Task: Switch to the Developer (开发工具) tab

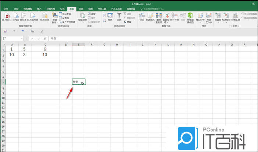Action: coord(102,9)
